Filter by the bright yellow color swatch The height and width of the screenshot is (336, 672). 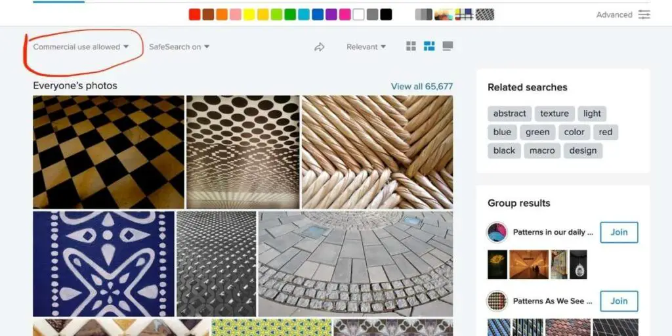tap(249, 14)
